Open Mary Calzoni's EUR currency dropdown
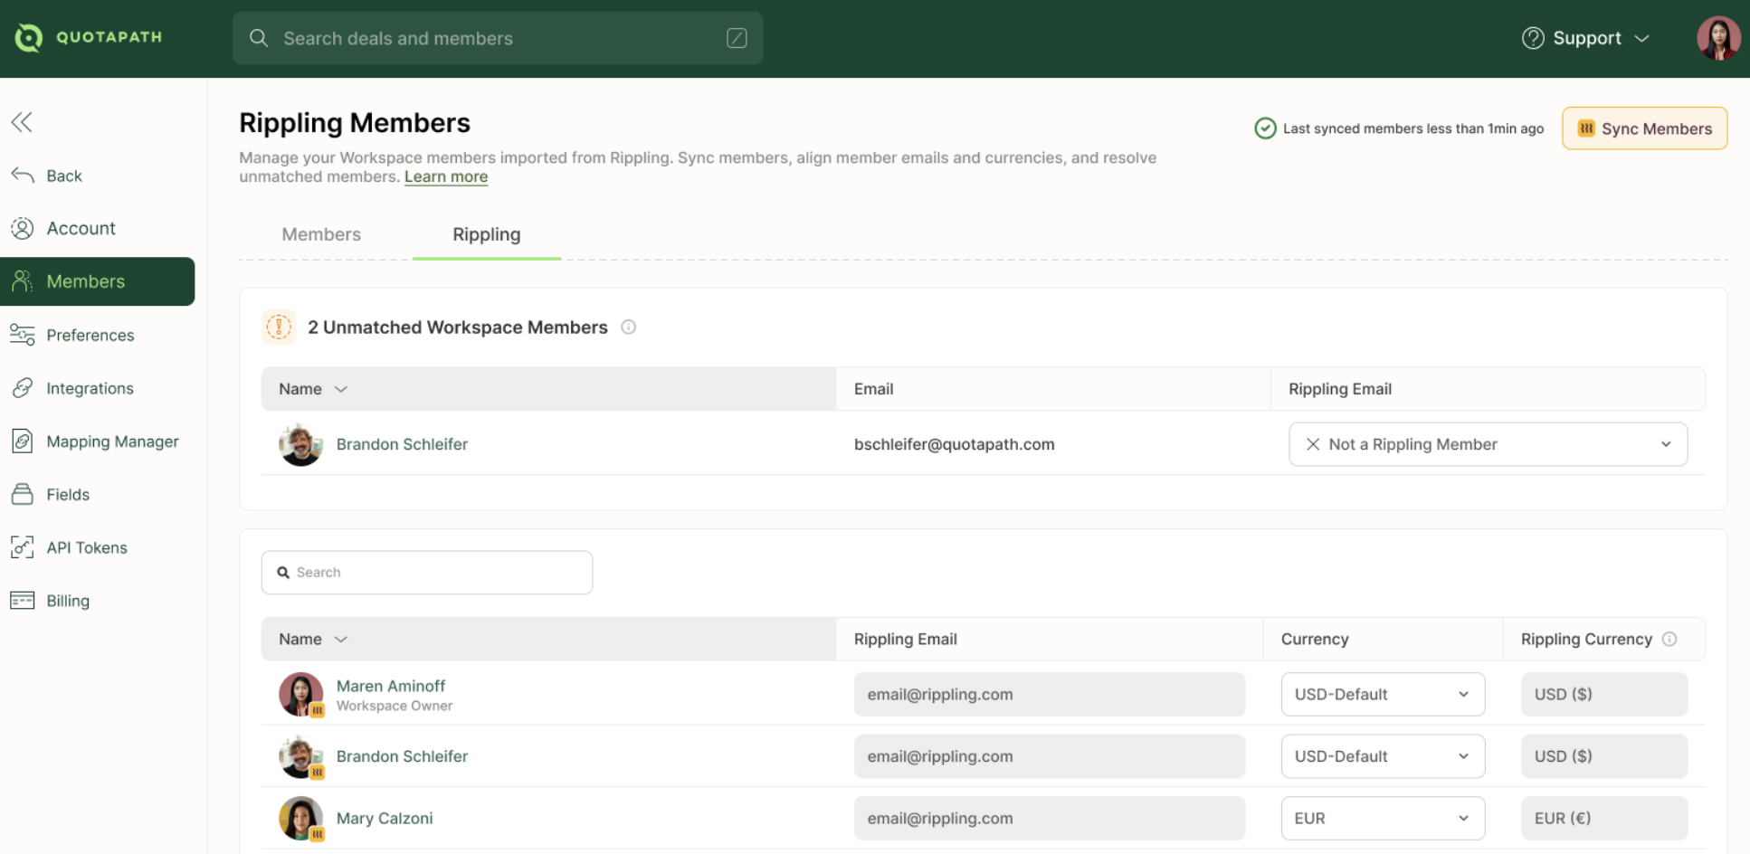Image resolution: width=1750 pixels, height=854 pixels. pos(1382,819)
